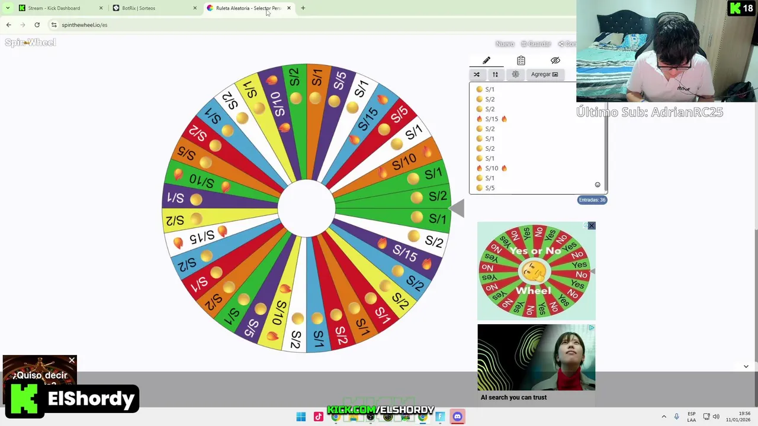The height and width of the screenshot is (426, 758).
Task: Expand the browser tab search dropdown
Action: tap(7, 8)
